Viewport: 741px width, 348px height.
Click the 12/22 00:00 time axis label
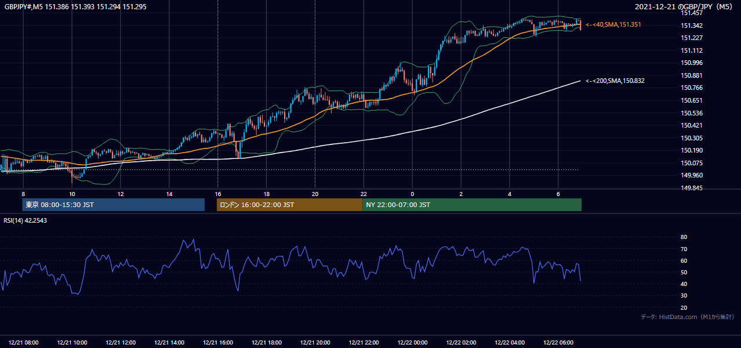pyautogui.click(x=413, y=343)
